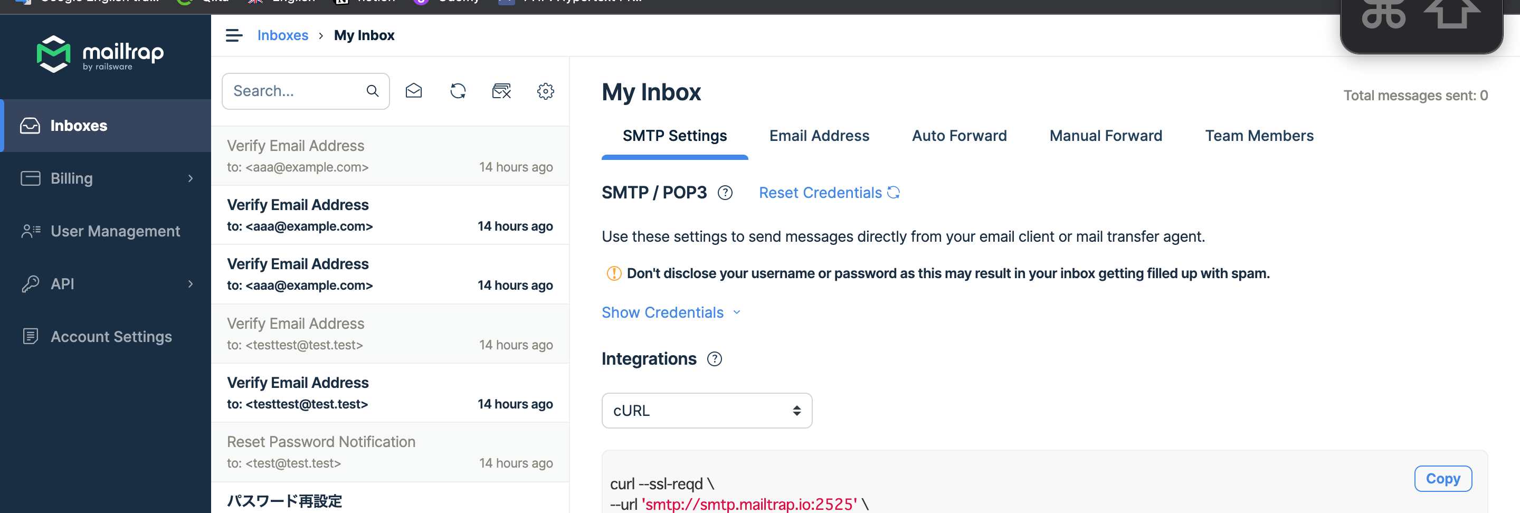Open Account Settings in sidebar
The image size is (1520, 513).
106,337
